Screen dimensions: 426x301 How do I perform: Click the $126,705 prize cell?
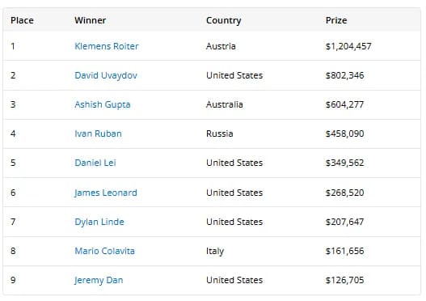pyautogui.click(x=344, y=280)
